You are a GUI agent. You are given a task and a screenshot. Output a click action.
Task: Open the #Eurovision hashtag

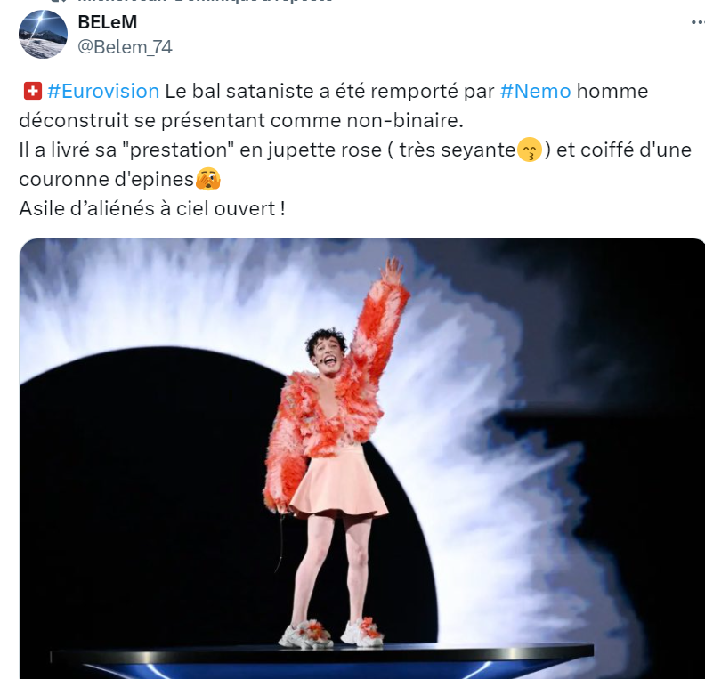pos(103,92)
